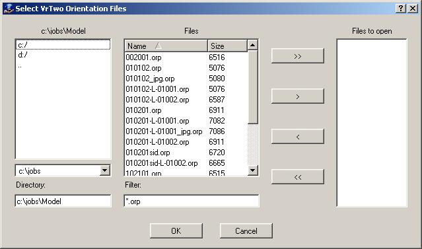The height and width of the screenshot is (249, 422).
Task: Click the size value 7082
Action: (x=217, y=121)
